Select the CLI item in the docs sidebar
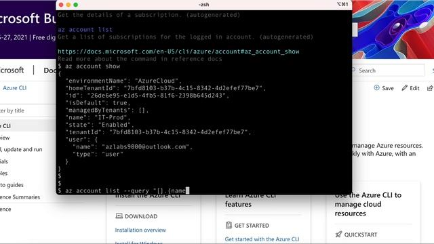The height and width of the screenshot is (244, 434). (28, 126)
